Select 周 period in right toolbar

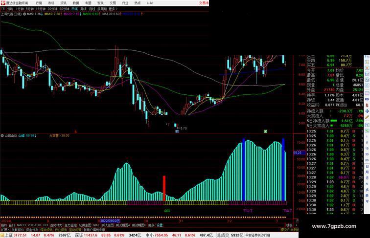[x=367, y=172]
